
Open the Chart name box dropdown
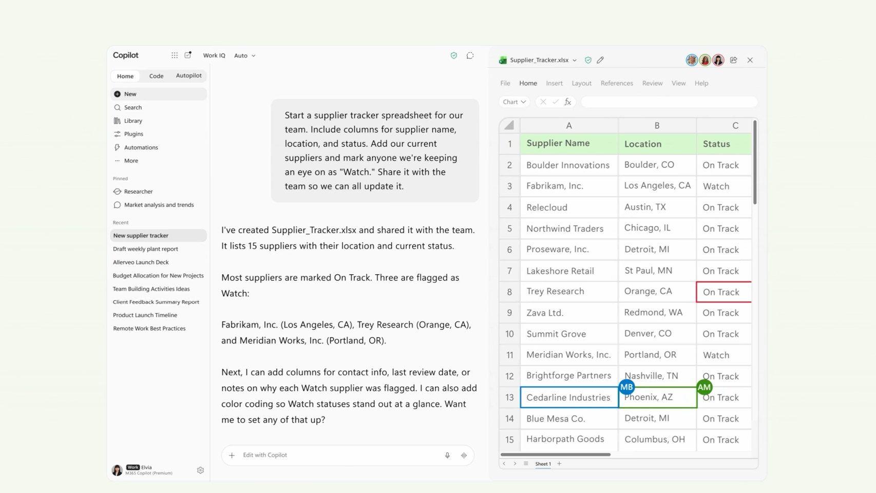coord(515,102)
